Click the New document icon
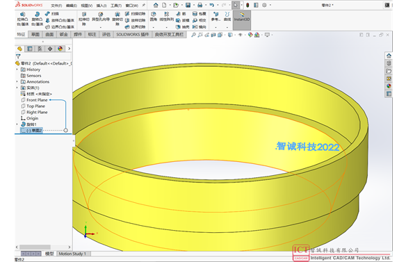Image resolution: width=406 pixels, height=262 pixels. (164, 5)
